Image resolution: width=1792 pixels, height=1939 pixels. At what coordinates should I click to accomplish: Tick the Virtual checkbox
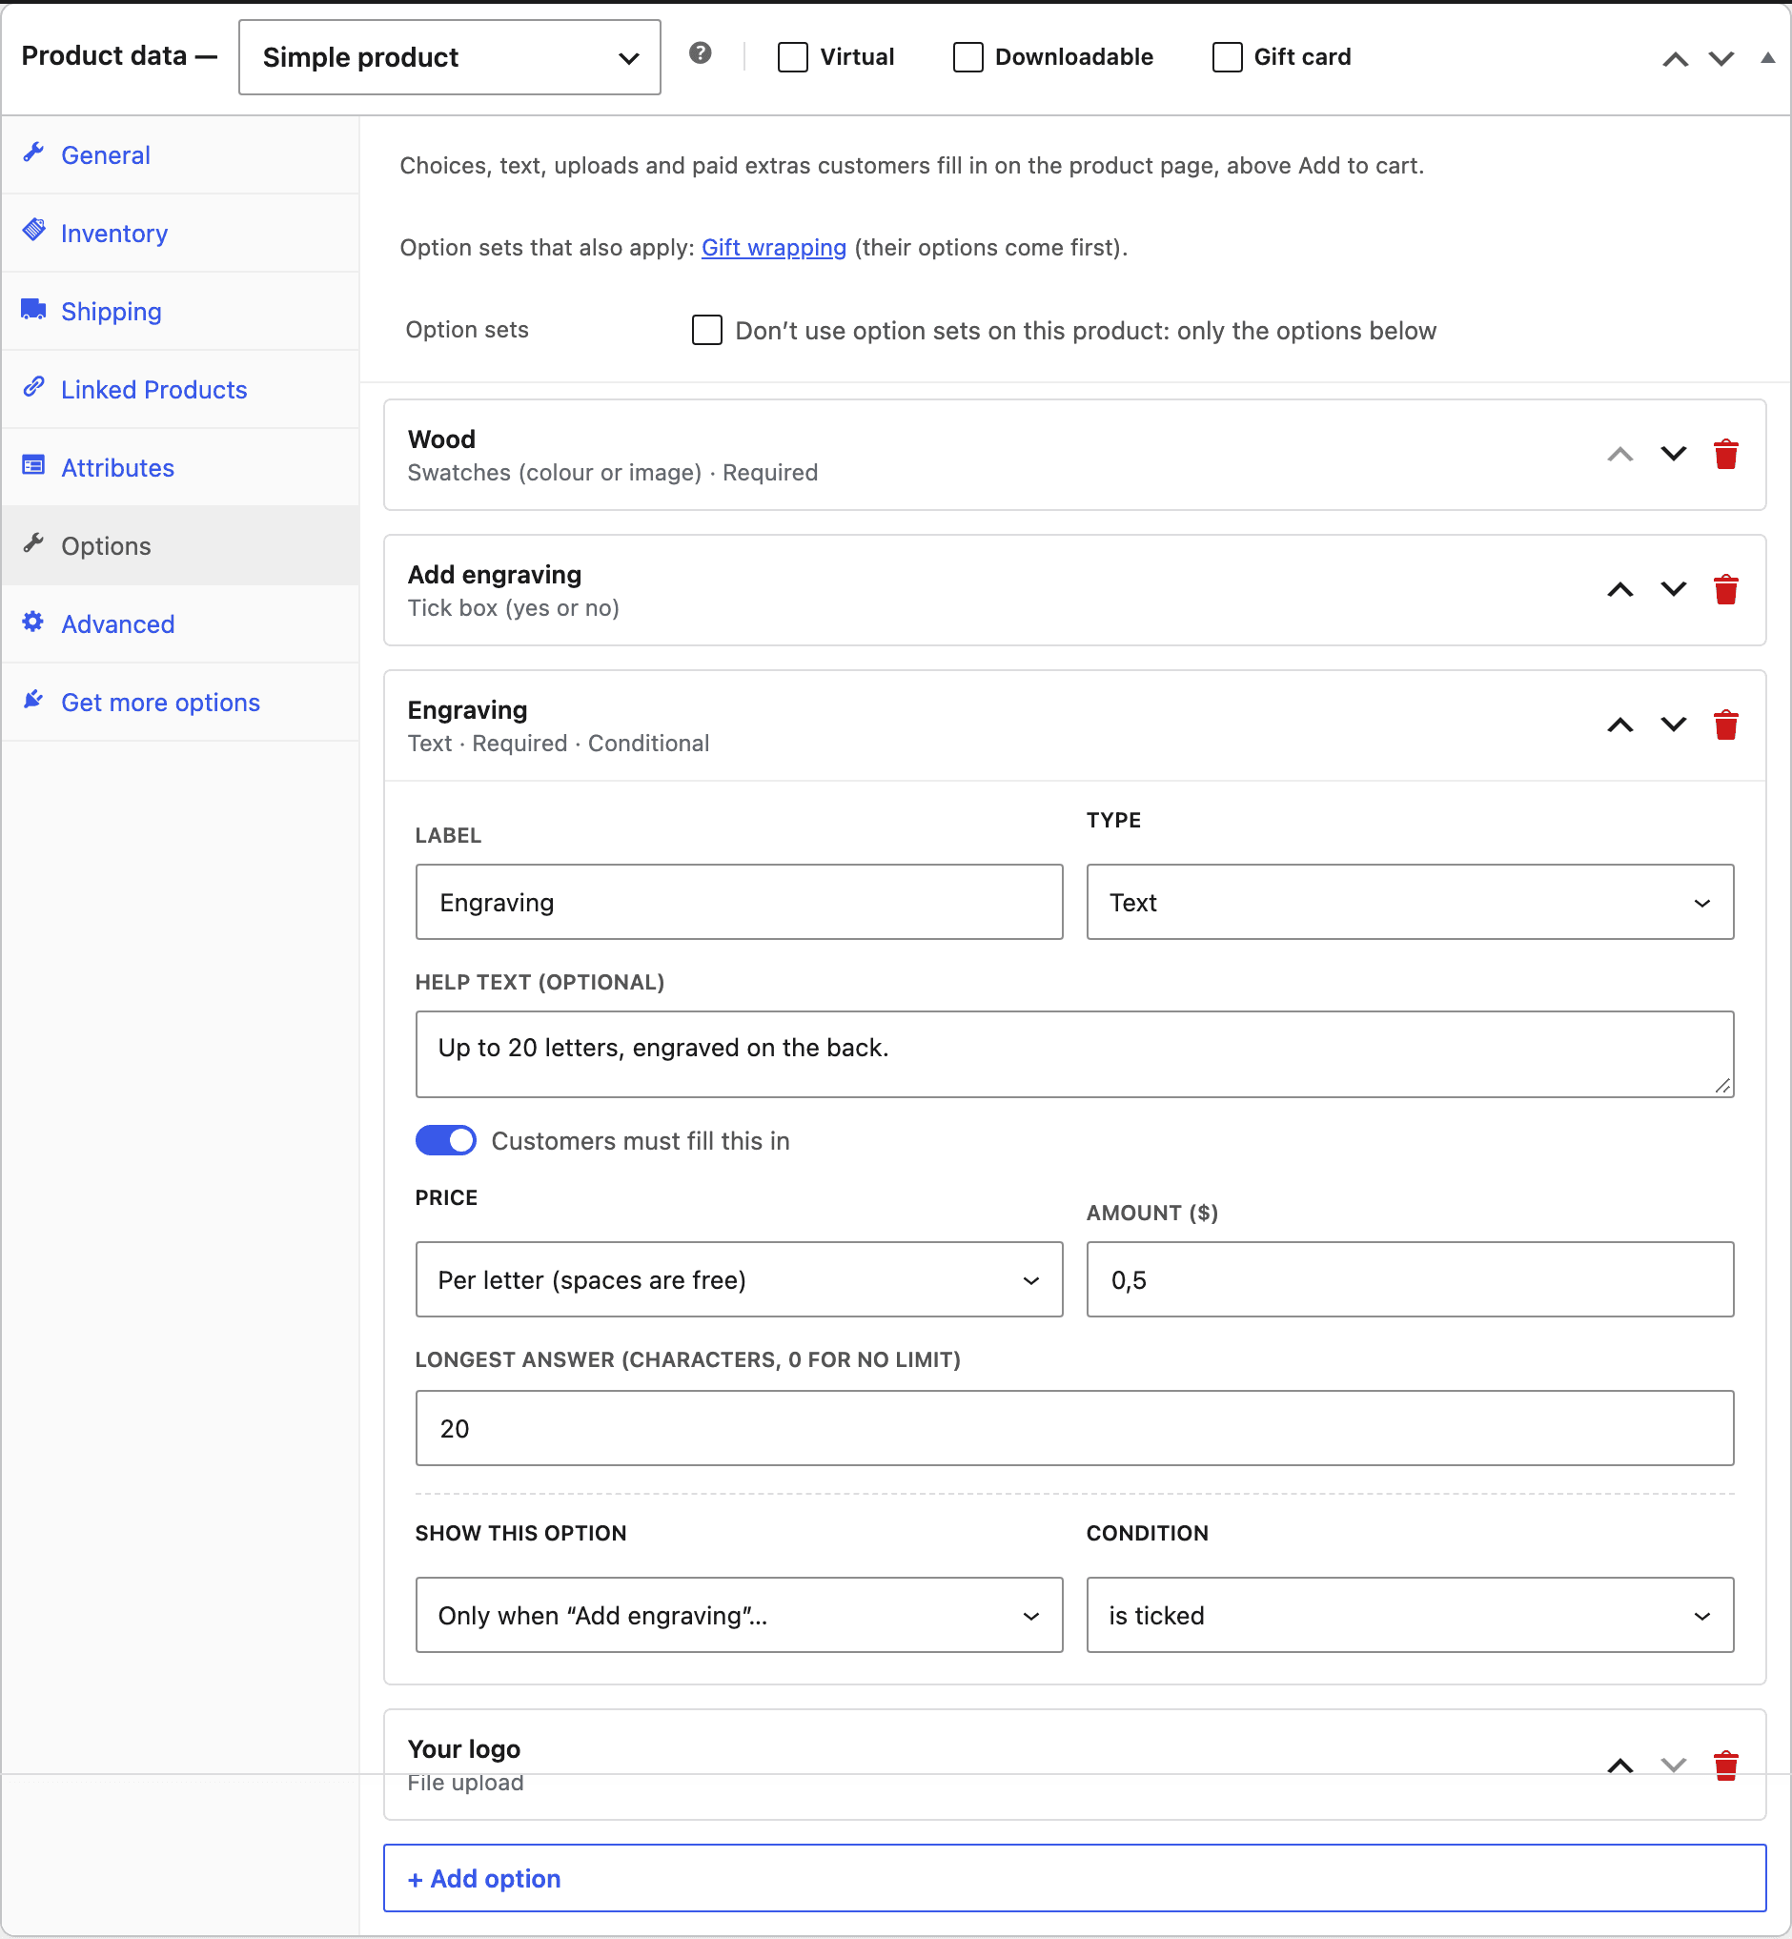pos(792,57)
